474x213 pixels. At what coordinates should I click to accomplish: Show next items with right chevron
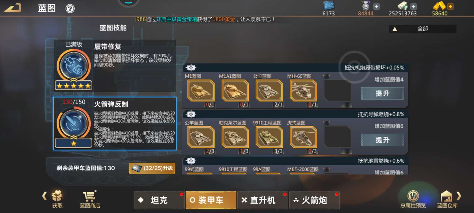459,196
